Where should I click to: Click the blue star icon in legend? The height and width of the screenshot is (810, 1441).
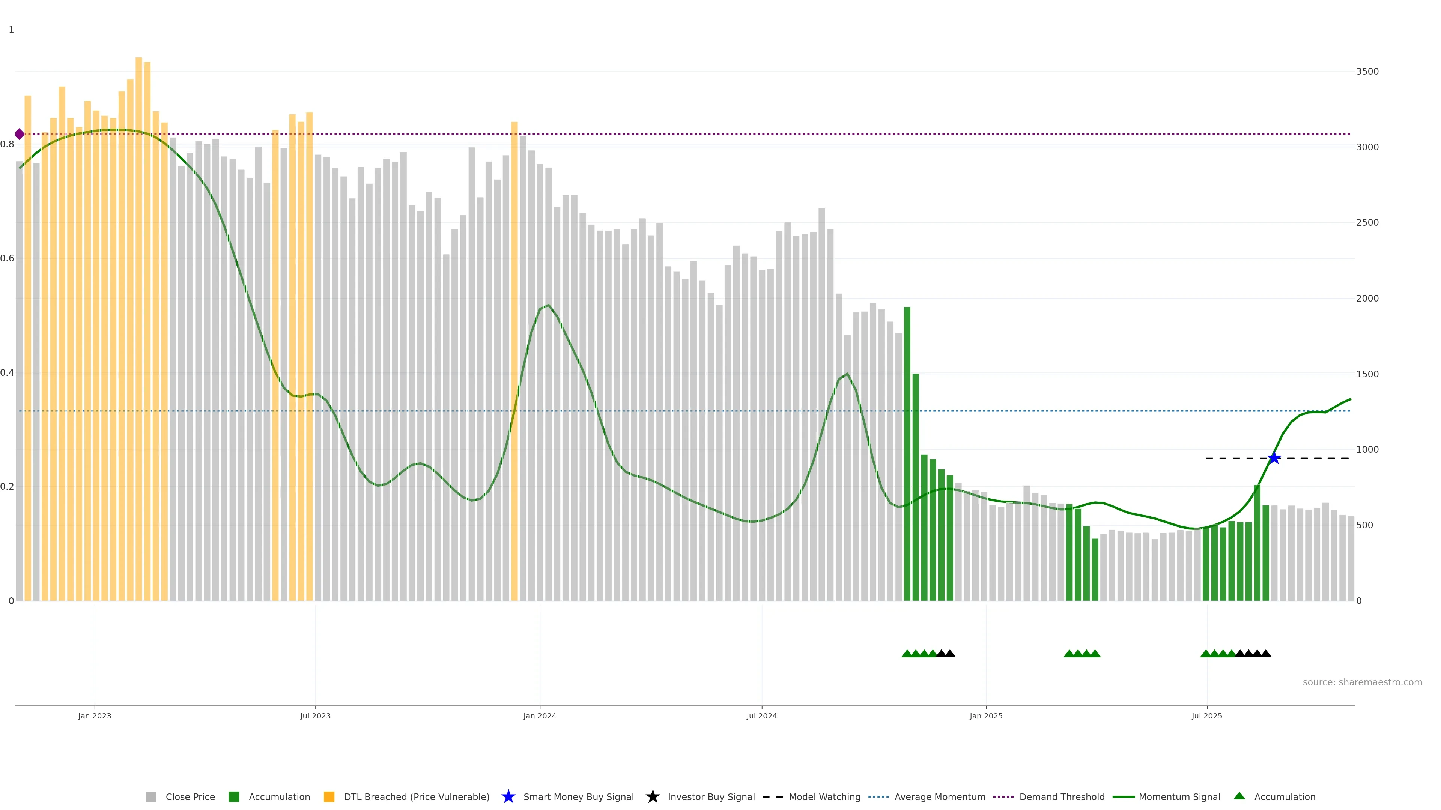coord(508,796)
